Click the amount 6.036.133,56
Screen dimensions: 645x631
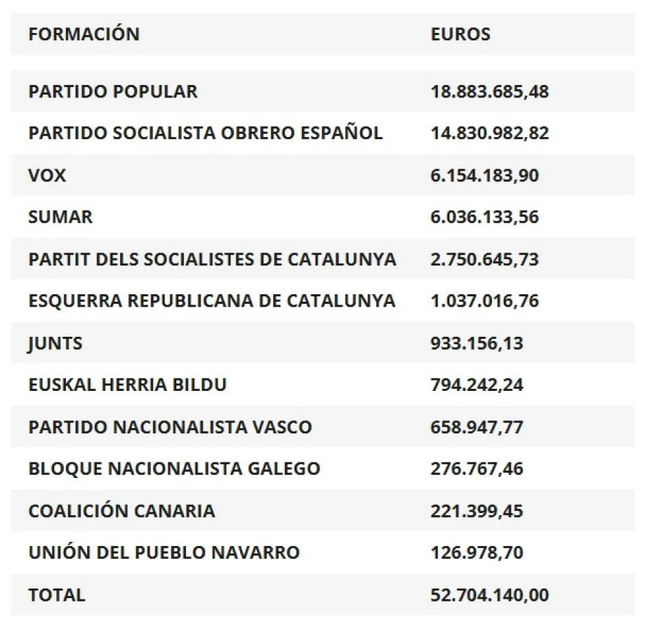point(484,217)
